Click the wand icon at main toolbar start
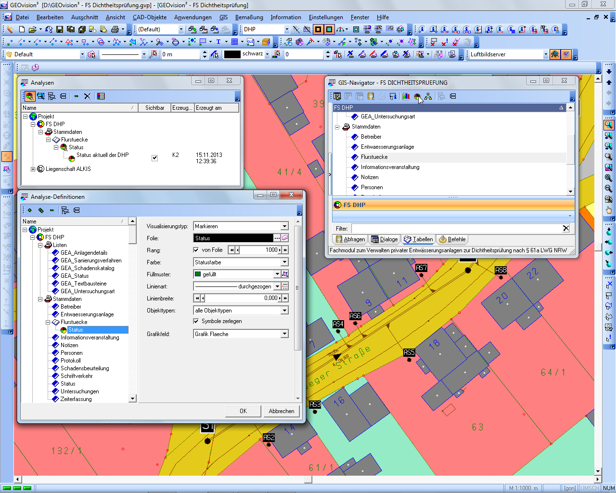Screen dimensions: 616x493 tap(10, 29)
